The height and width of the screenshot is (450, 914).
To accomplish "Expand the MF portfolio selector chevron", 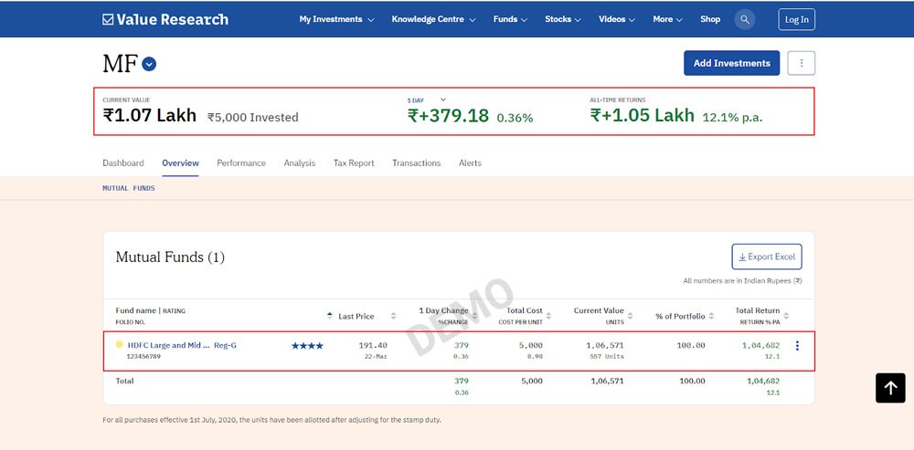I will point(149,64).
